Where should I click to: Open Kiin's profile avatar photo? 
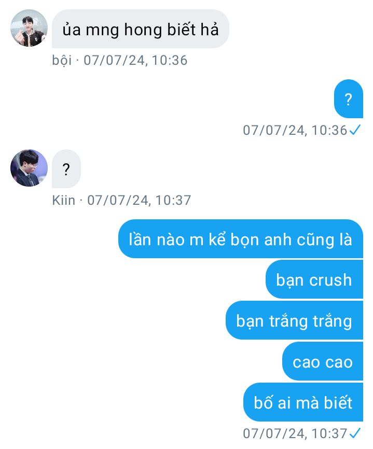click(x=29, y=168)
